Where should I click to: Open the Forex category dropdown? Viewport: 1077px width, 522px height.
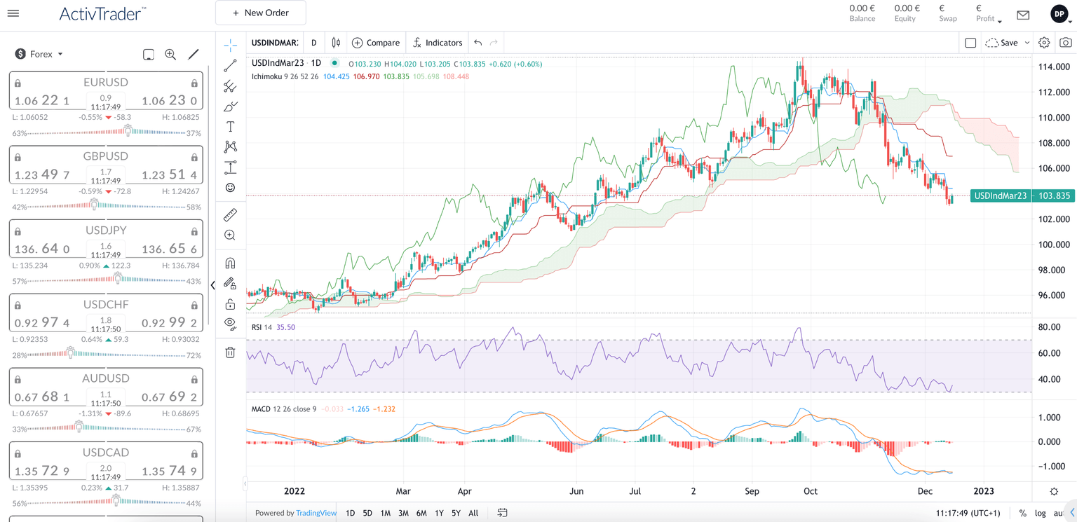pos(40,54)
